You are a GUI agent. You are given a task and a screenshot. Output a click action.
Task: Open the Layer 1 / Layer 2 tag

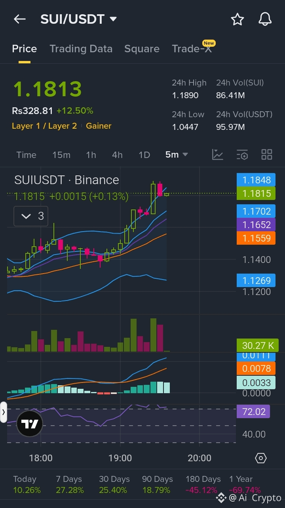(x=44, y=126)
